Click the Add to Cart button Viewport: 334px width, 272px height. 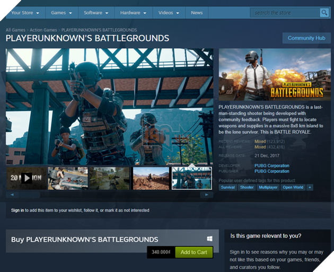coord(194,252)
